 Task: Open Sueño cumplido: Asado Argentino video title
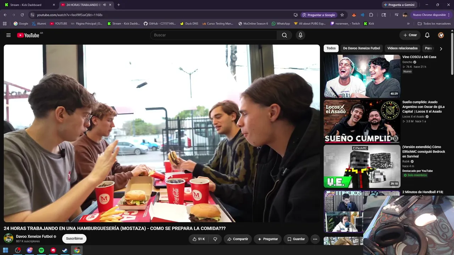423,107
